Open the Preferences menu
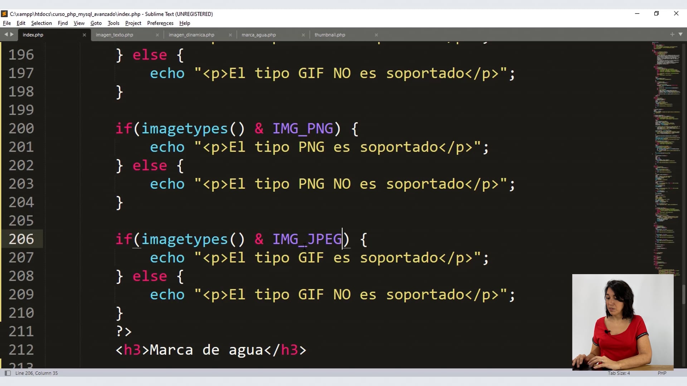The image size is (687, 386). pos(160,23)
